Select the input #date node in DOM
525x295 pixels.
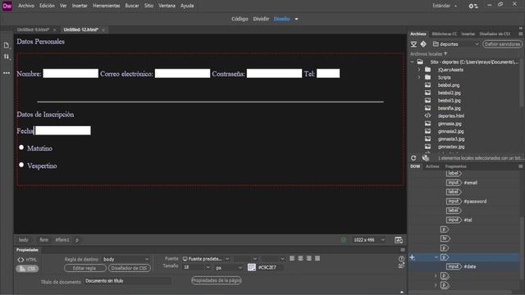coord(461,266)
